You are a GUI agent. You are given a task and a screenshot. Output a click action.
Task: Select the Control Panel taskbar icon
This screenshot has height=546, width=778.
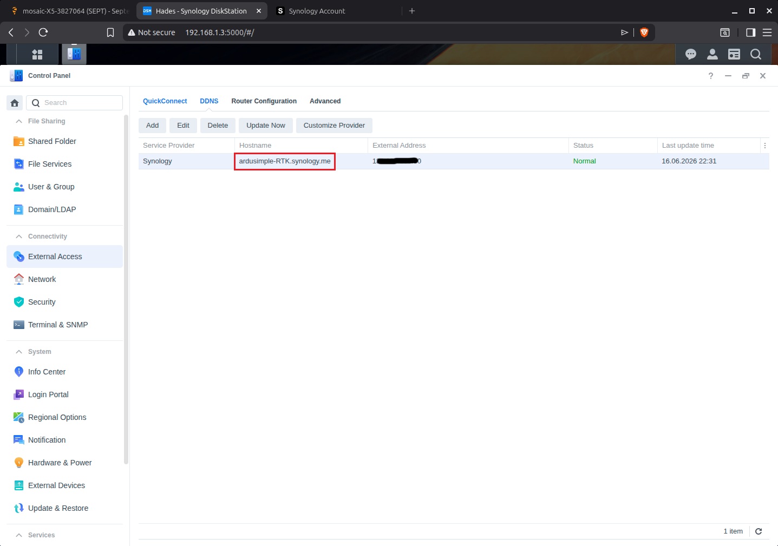74,54
